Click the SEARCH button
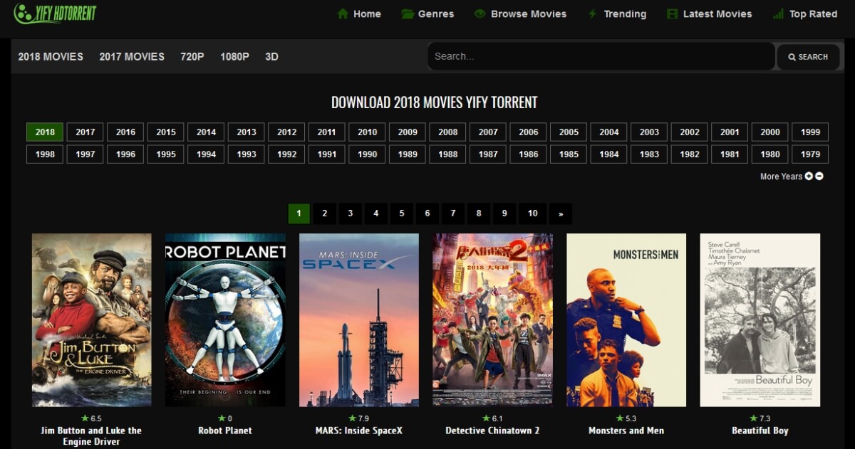This screenshot has height=449, width=855. 808,57
